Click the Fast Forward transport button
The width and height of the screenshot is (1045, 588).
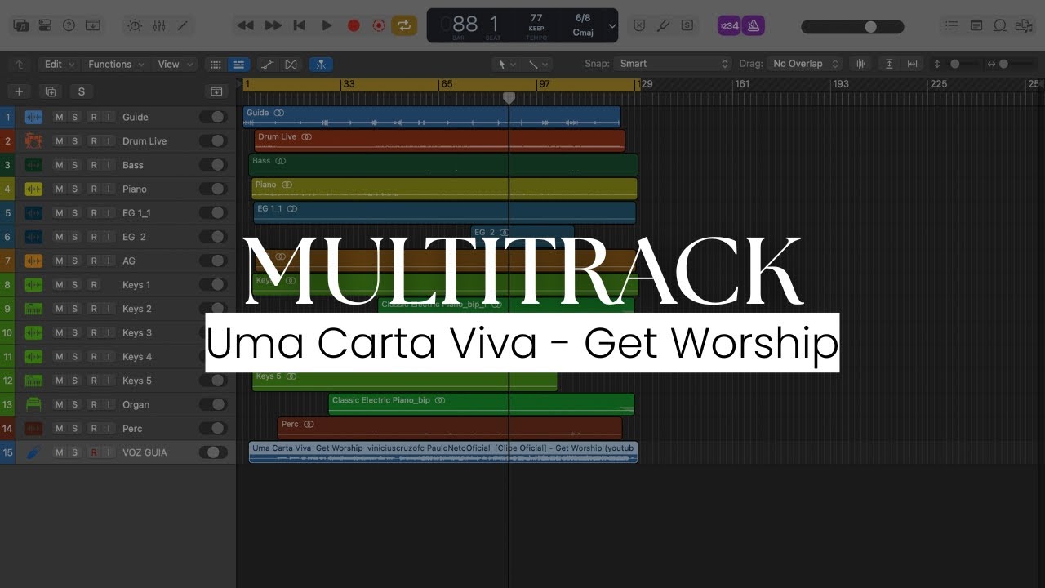tap(273, 25)
